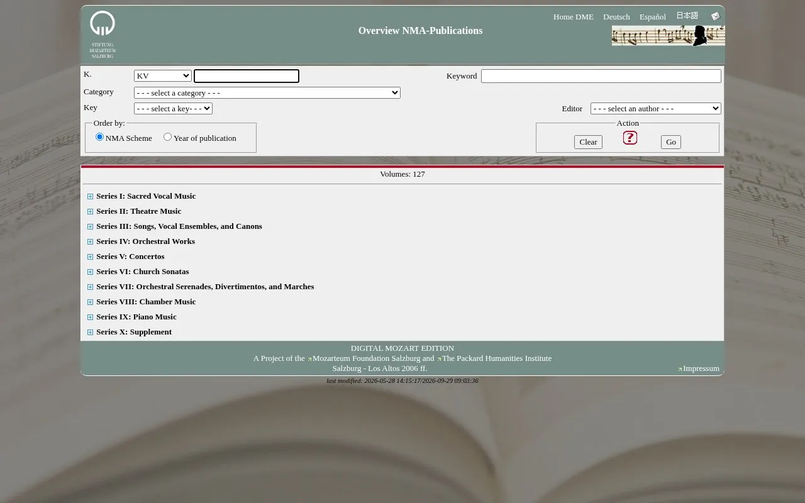This screenshot has width=805, height=503.
Task: Expand Series VI: Church Sonatas plus icon
Action: (x=90, y=272)
